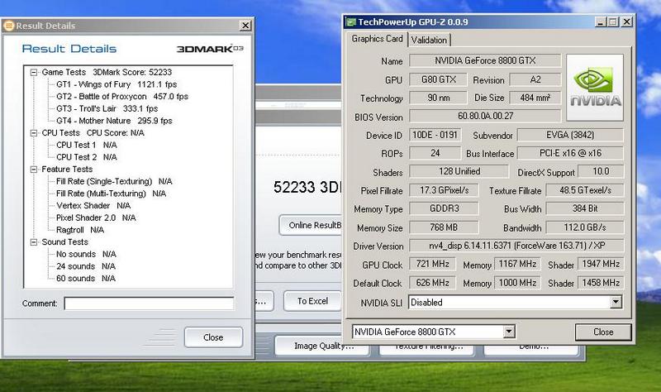Select the GT1 - Wings of Fury row
This screenshot has width=661, height=392.
(117, 84)
